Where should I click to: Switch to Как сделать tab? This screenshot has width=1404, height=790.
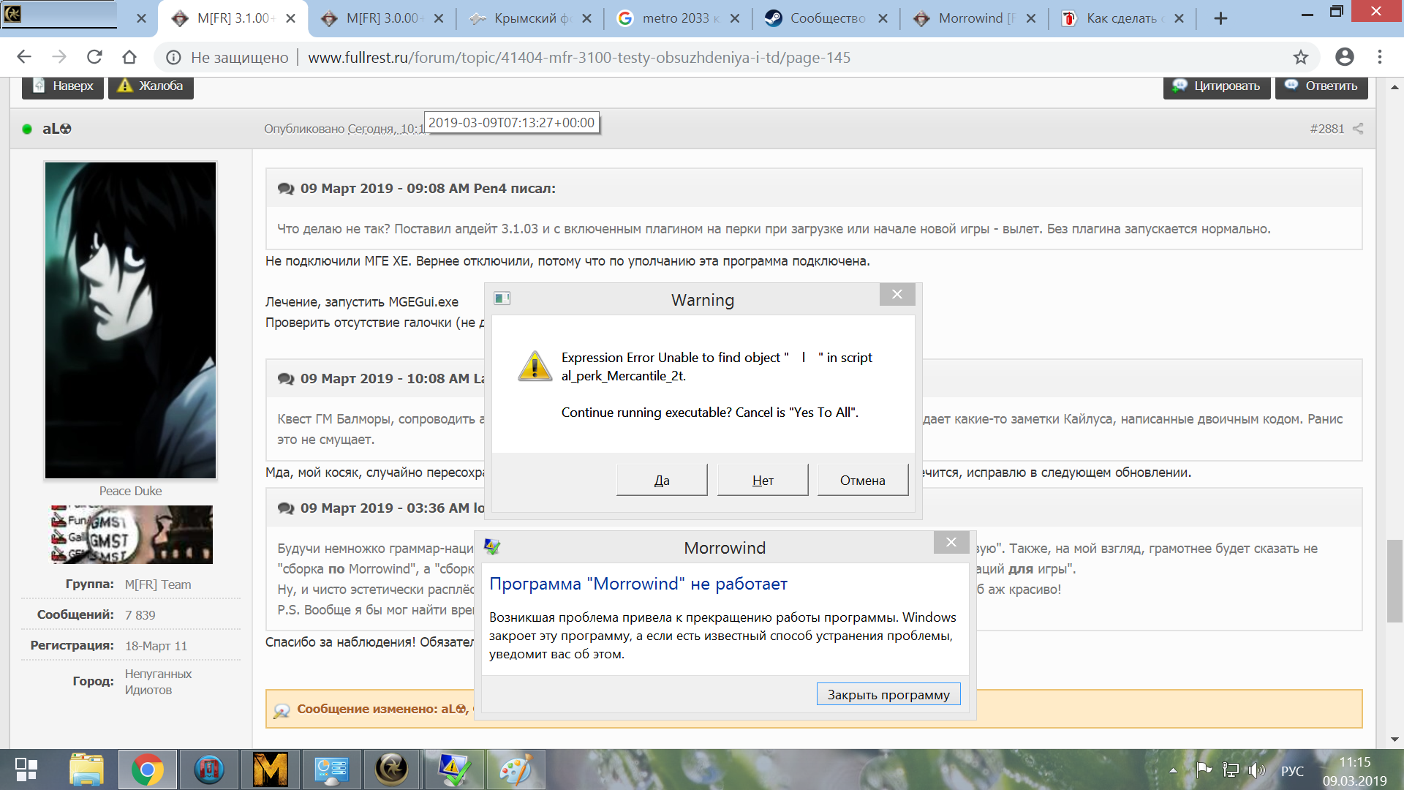pos(1122,18)
